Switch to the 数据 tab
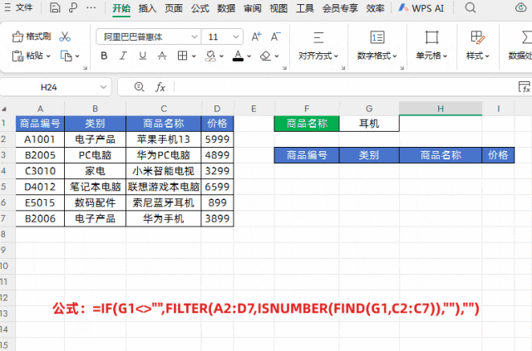The height and width of the screenshot is (351, 532). (226, 8)
